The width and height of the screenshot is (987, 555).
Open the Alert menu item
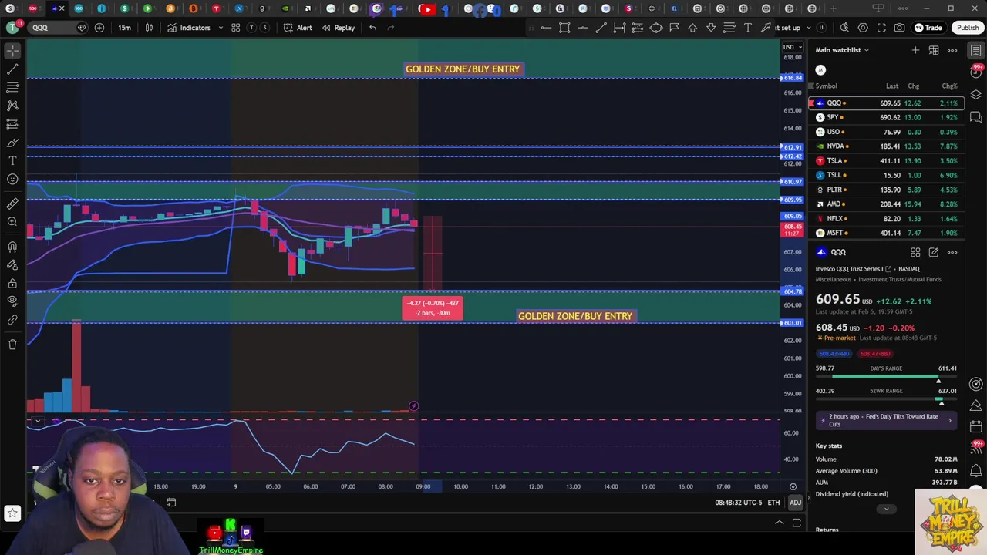[298, 28]
